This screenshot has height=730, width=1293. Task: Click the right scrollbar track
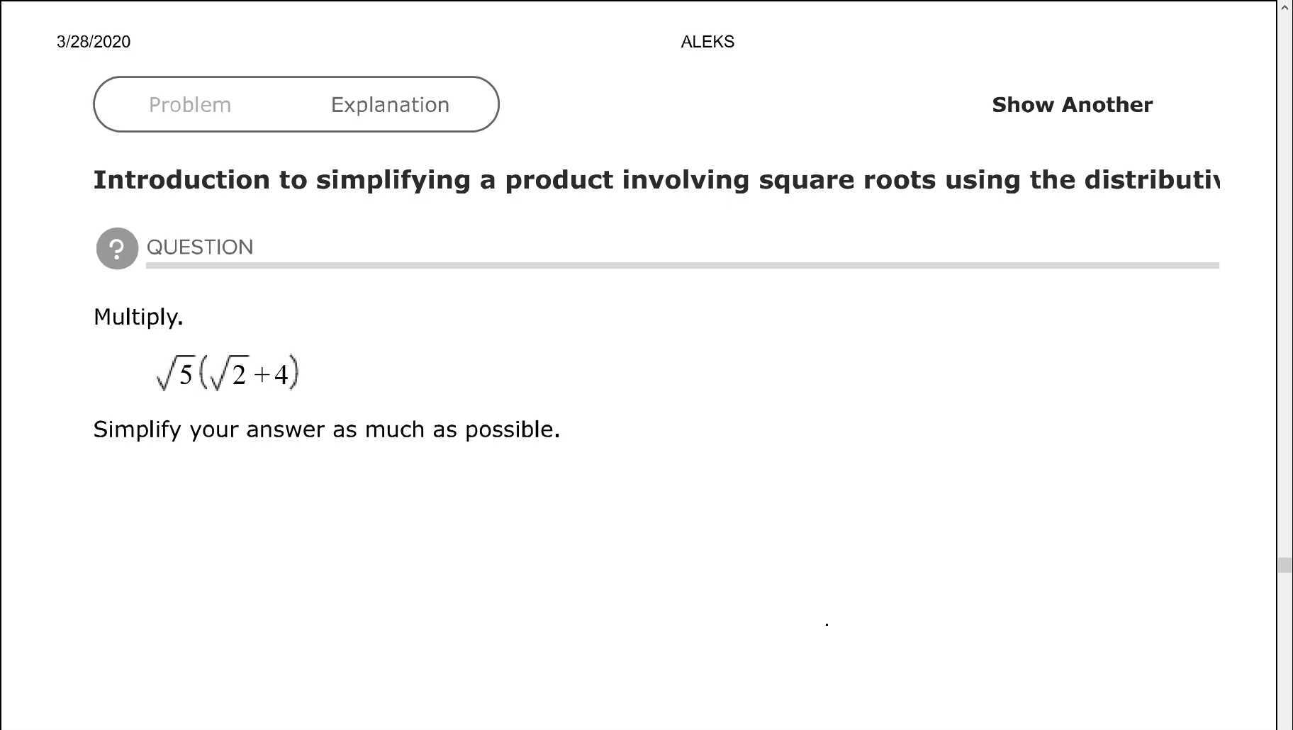(1284, 354)
